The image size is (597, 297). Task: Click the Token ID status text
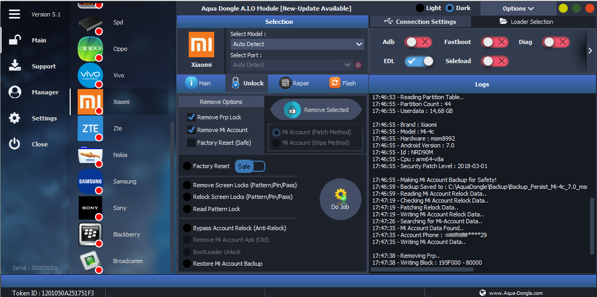(53, 293)
